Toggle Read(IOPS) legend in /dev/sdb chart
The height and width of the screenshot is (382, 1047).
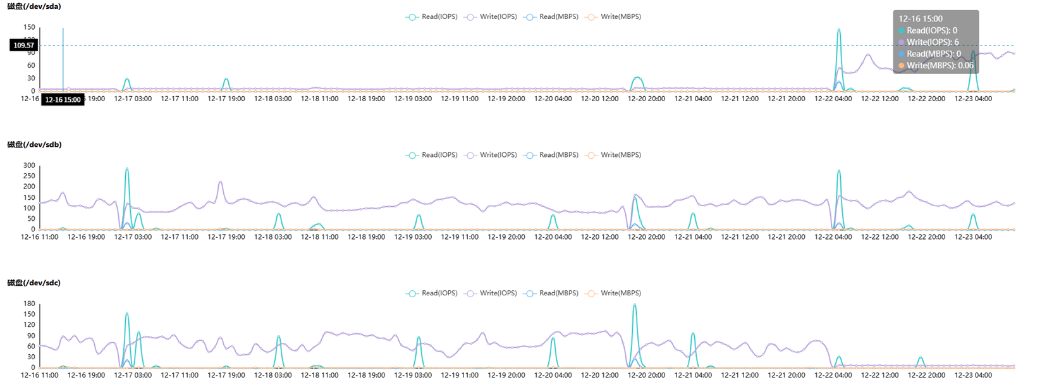431,155
